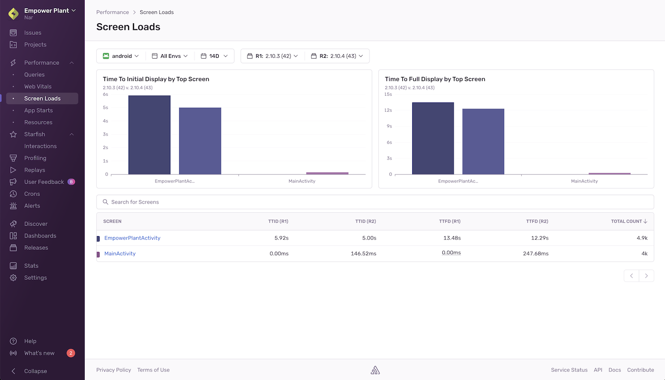Select App Starts in sidebar
665x380 pixels.
pyautogui.click(x=39, y=111)
